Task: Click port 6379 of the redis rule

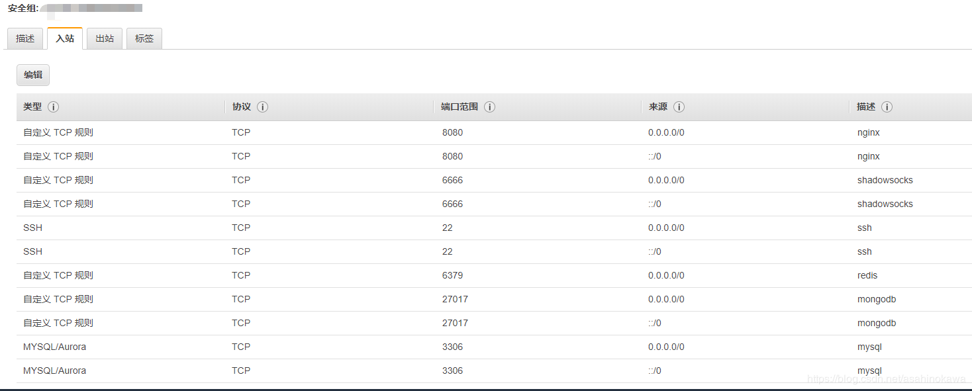Action: [453, 275]
